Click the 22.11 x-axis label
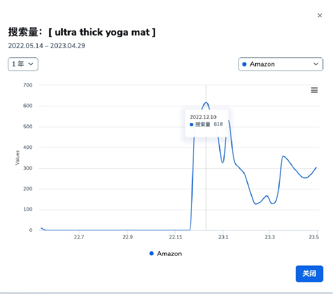 point(176,237)
